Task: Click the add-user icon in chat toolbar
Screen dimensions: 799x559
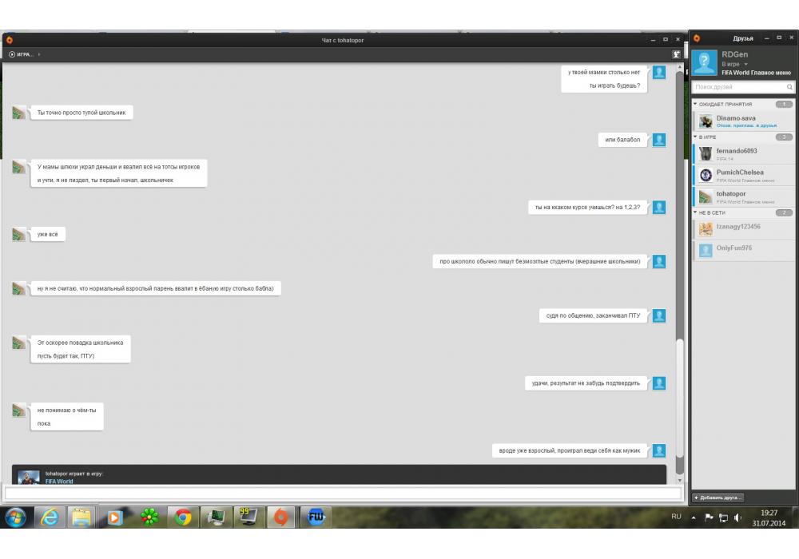Action: pyautogui.click(x=676, y=54)
